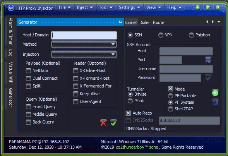Image resolution: width=228 pixels, height=156 pixels.
Task: Click the SSH Username field
Action: point(186,69)
